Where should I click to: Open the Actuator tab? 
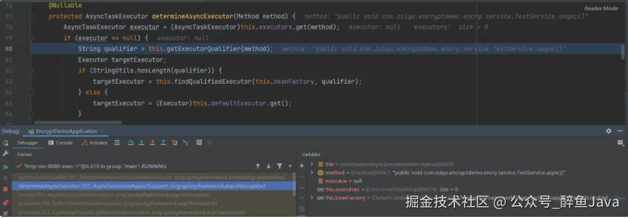[95, 143]
